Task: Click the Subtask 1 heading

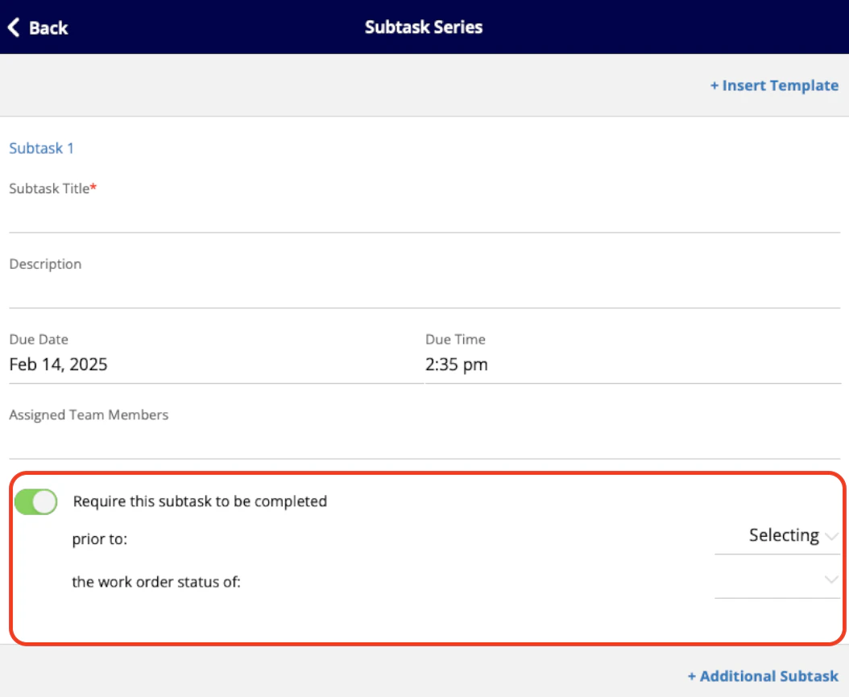Action: click(x=42, y=148)
